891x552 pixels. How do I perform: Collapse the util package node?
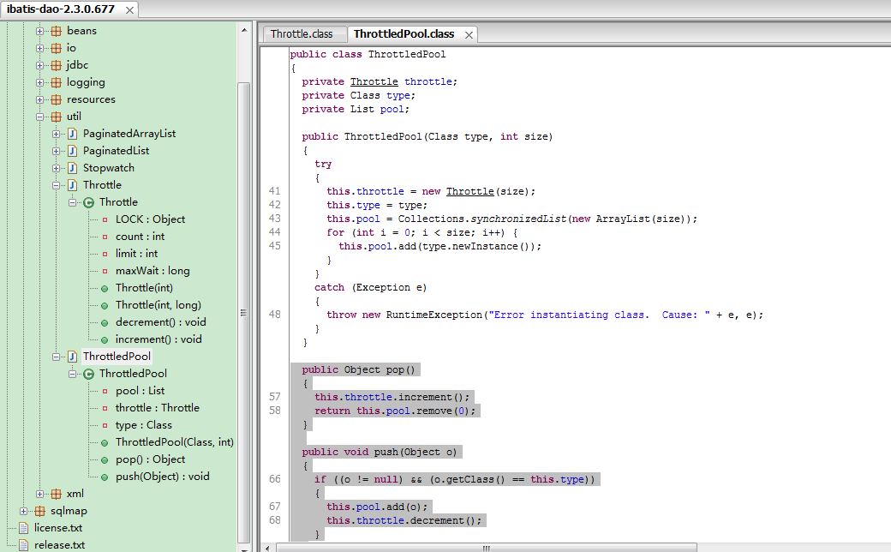[39, 117]
